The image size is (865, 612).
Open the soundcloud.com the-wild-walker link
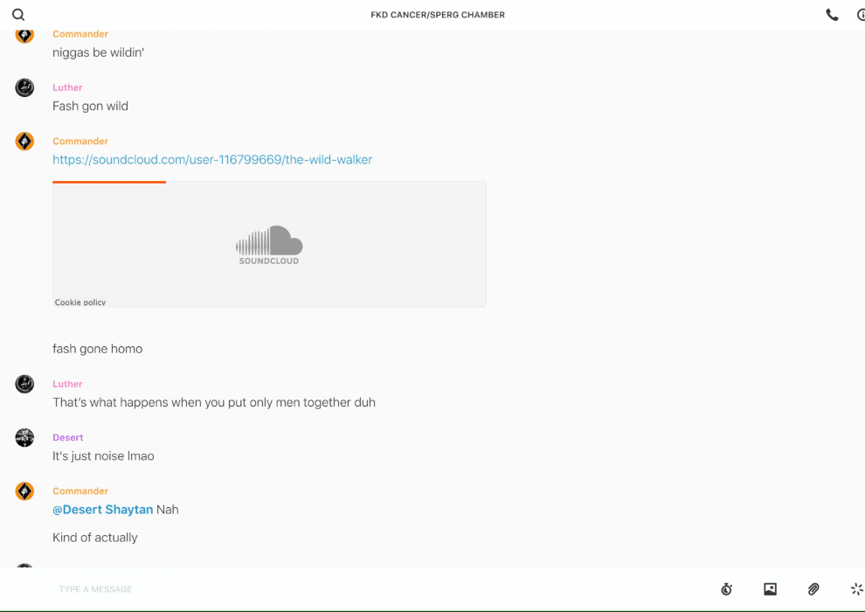point(212,160)
